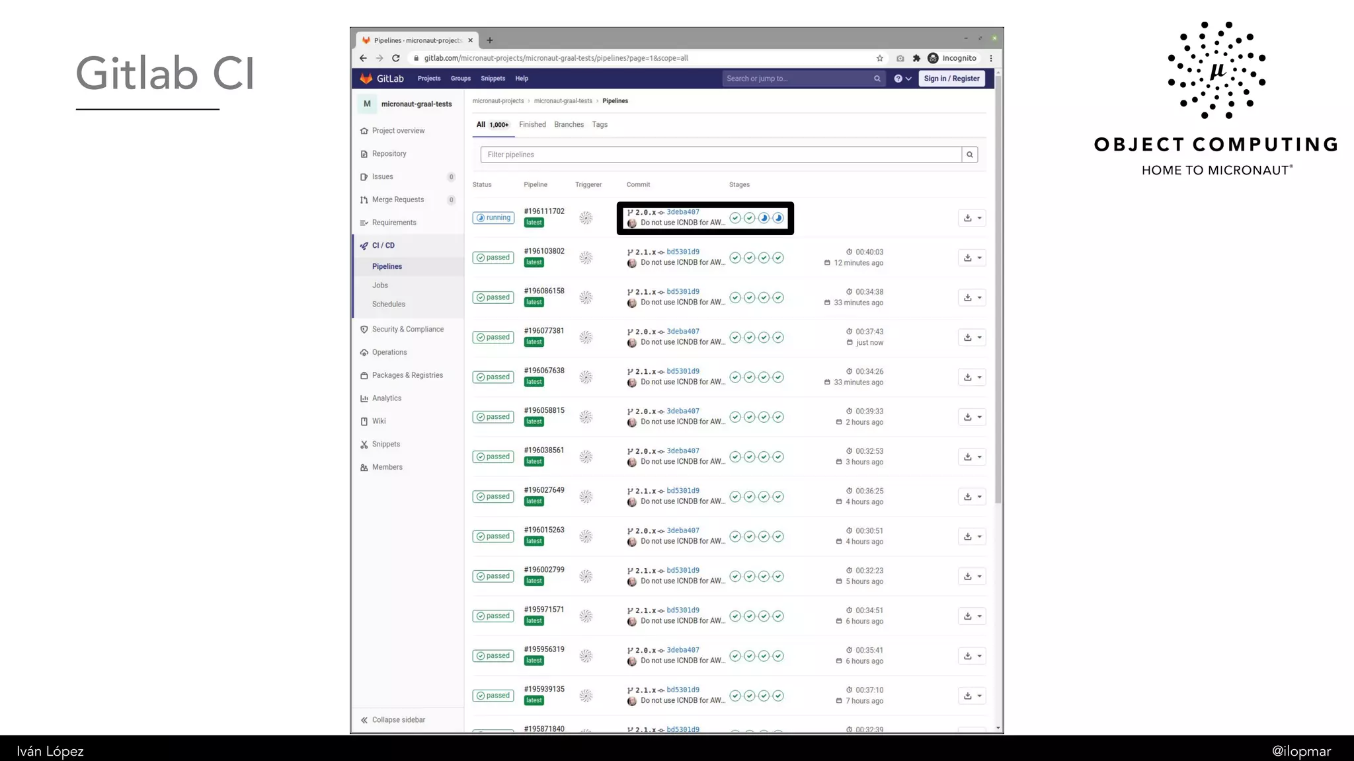This screenshot has width=1354, height=761.
Task: Open artifacts download dropdown for #196077381
Action: click(x=972, y=338)
